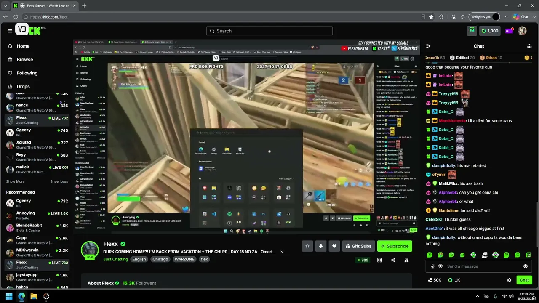539x303 pixels.
Task: Click the green Kick logo
Action: [35, 30]
